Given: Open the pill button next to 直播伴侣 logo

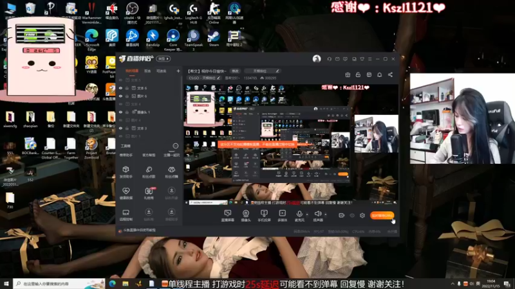Looking at the screenshot, I should point(164,58).
